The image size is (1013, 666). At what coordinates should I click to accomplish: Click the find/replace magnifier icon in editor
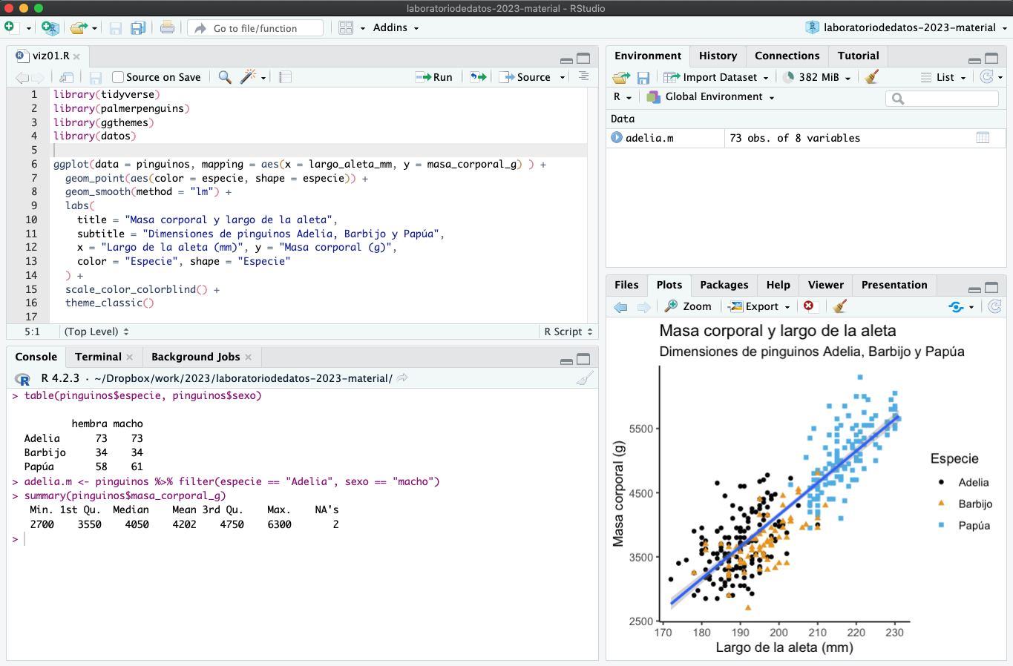225,77
